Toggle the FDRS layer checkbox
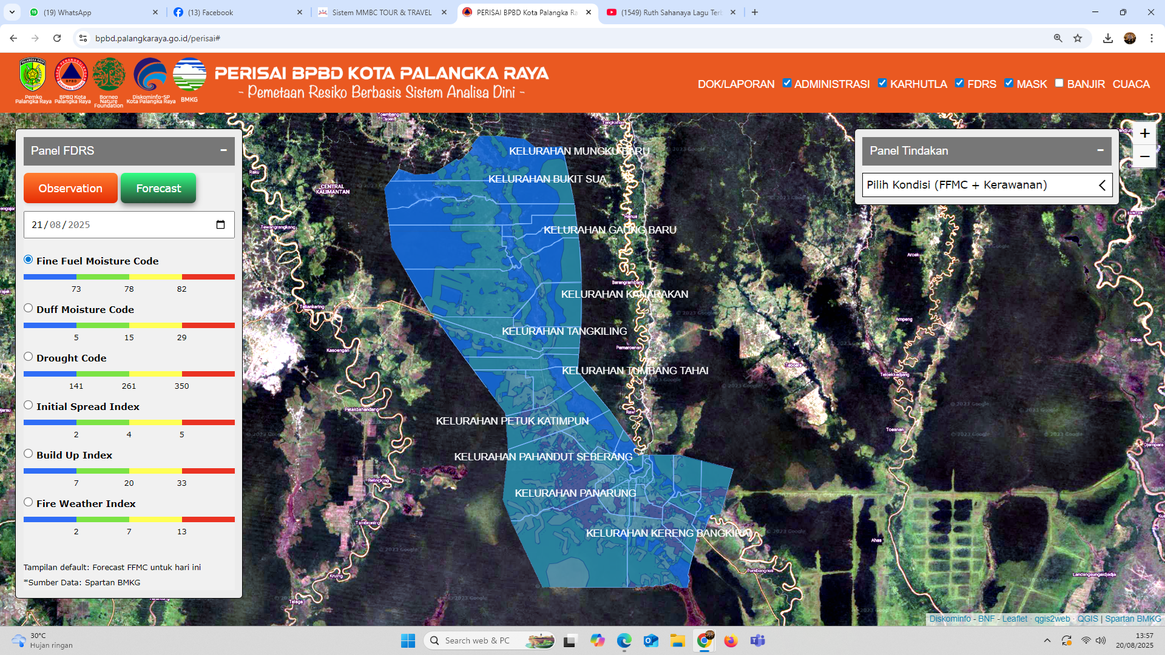 click(x=959, y=83)
